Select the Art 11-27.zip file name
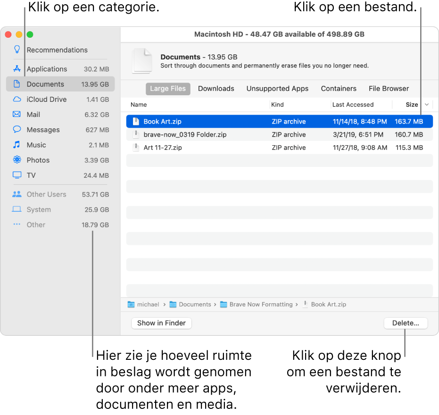439x415 pixels. [x=163, y=147]
